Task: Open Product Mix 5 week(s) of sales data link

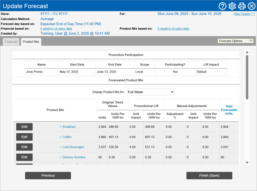Action: click(173, 28)
